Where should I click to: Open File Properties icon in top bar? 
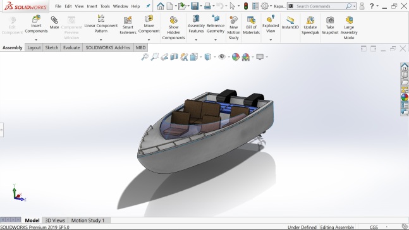point(255,6)
